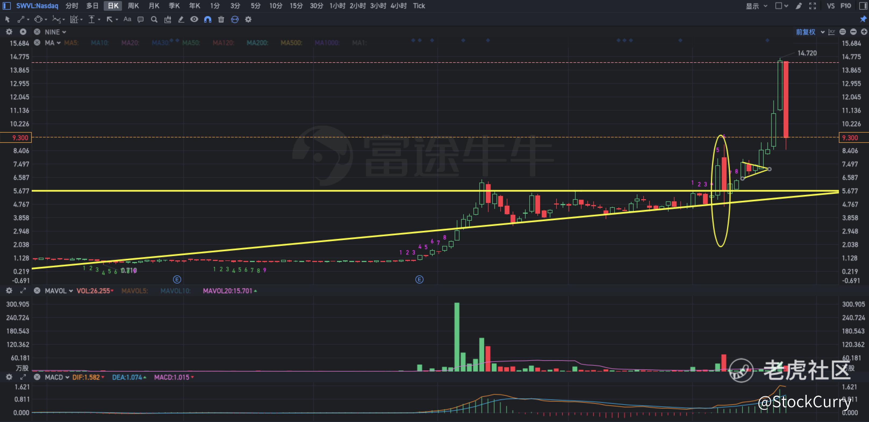
Task: Remove the NINE indicator
Action: pyautogui.click(x=37, y=32)
